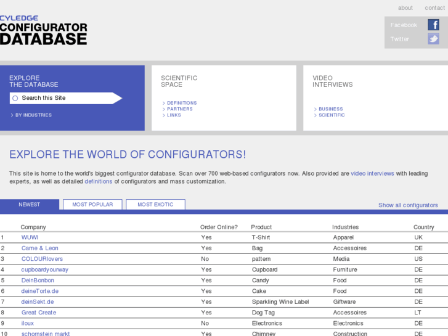Follow the definitions link in intro text
This screenshot has height=336, width=448.
98,182
